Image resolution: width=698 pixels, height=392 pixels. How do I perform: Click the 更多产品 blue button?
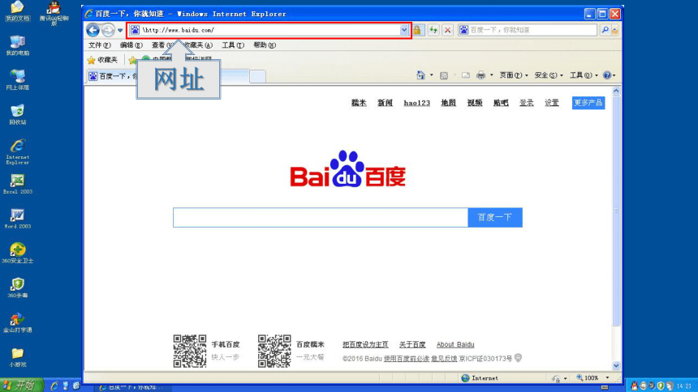[x=588, y=103]
